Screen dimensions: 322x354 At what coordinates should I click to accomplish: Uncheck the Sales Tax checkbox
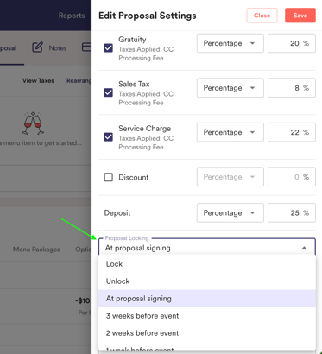[109, 92]
